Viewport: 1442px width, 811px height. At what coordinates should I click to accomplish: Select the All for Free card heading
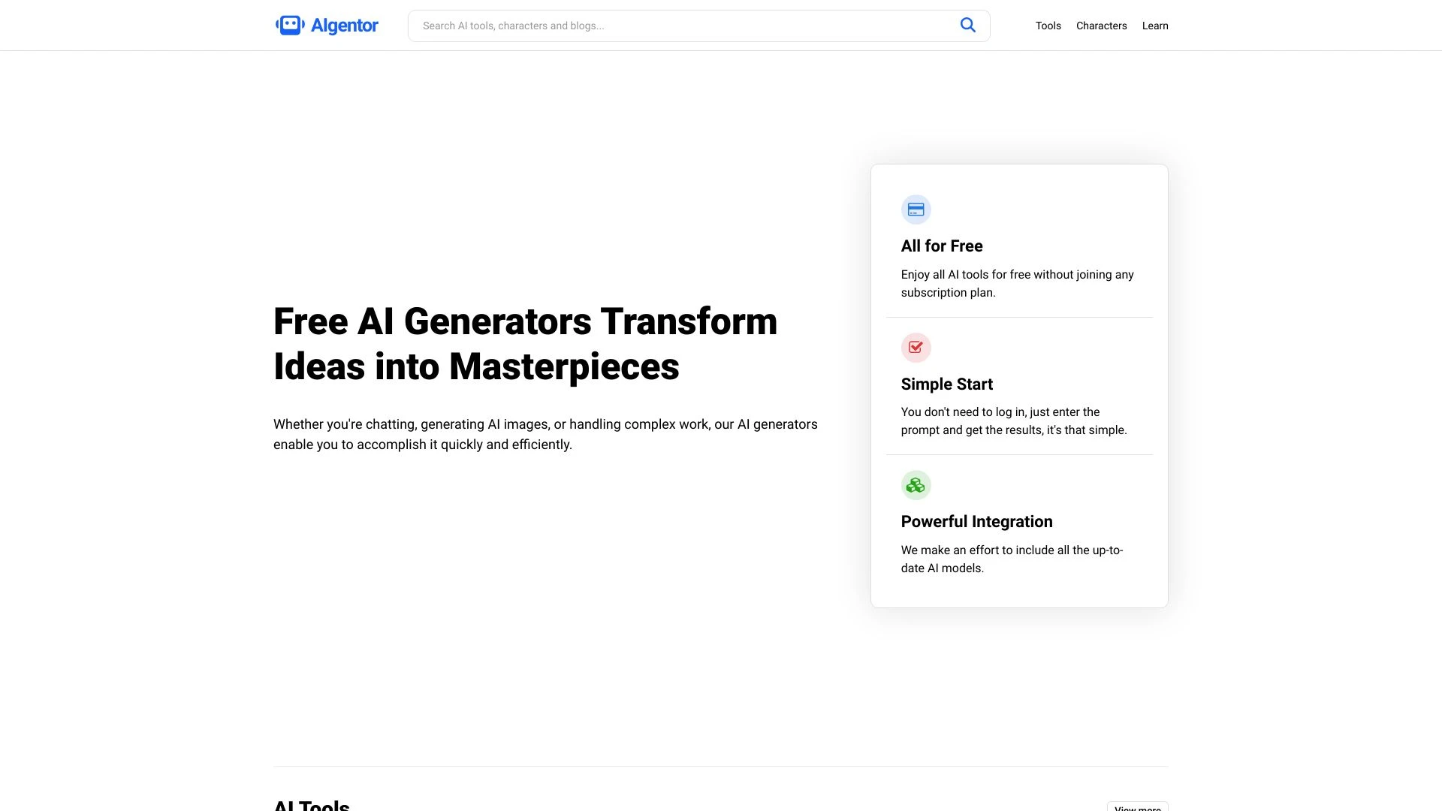click(x=942, y=246)
